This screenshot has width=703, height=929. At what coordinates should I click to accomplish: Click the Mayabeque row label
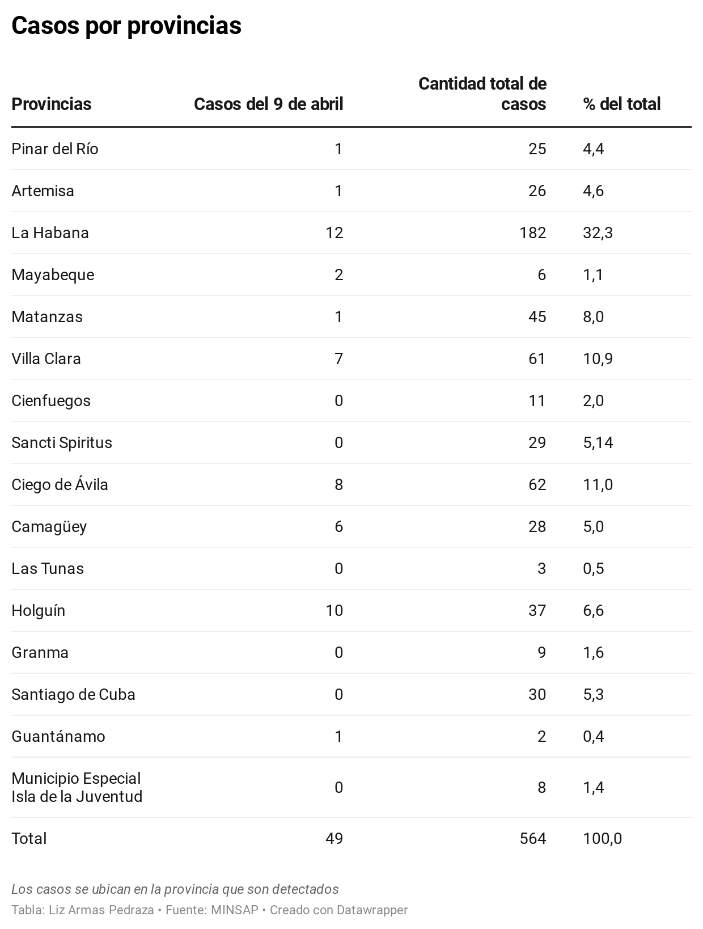[53, 275]
